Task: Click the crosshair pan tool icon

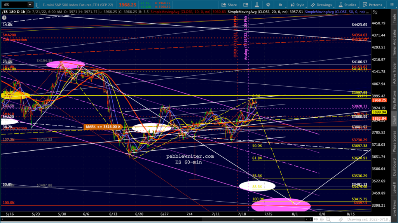Action: (322, 219)
